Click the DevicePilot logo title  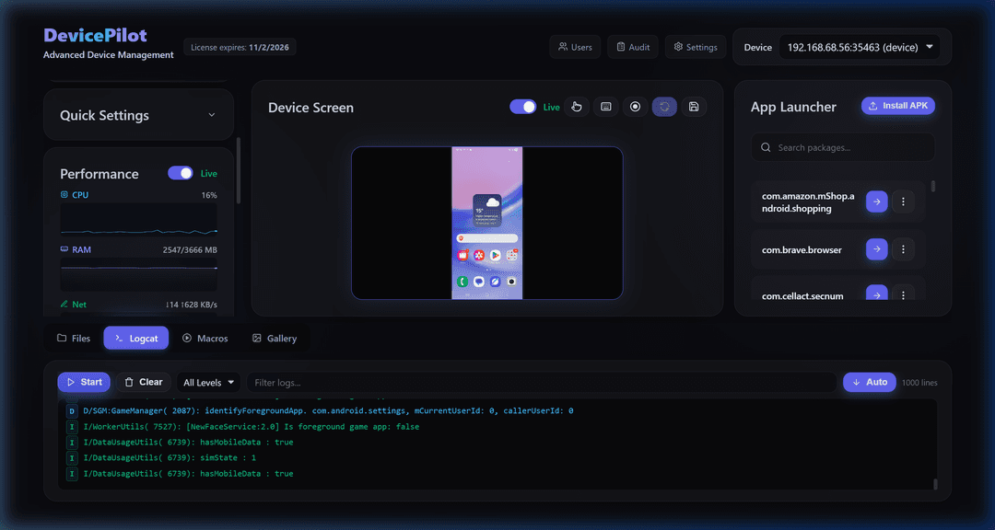(x=95, y=35)
